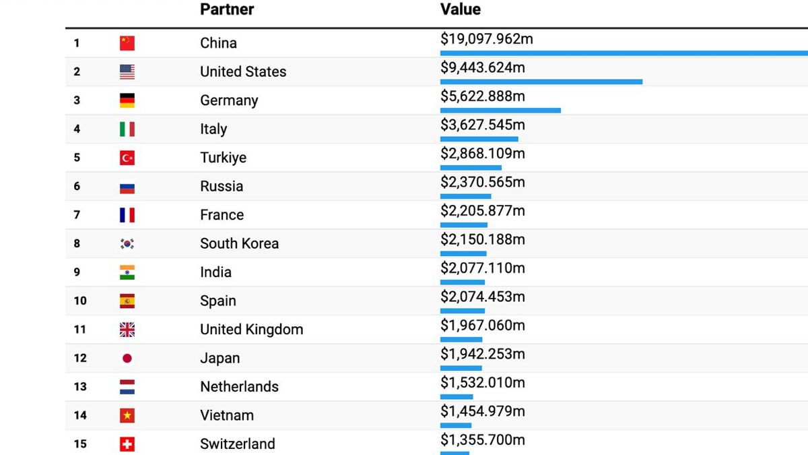
Task: Select the France partner name
Action: click(222, 215)
